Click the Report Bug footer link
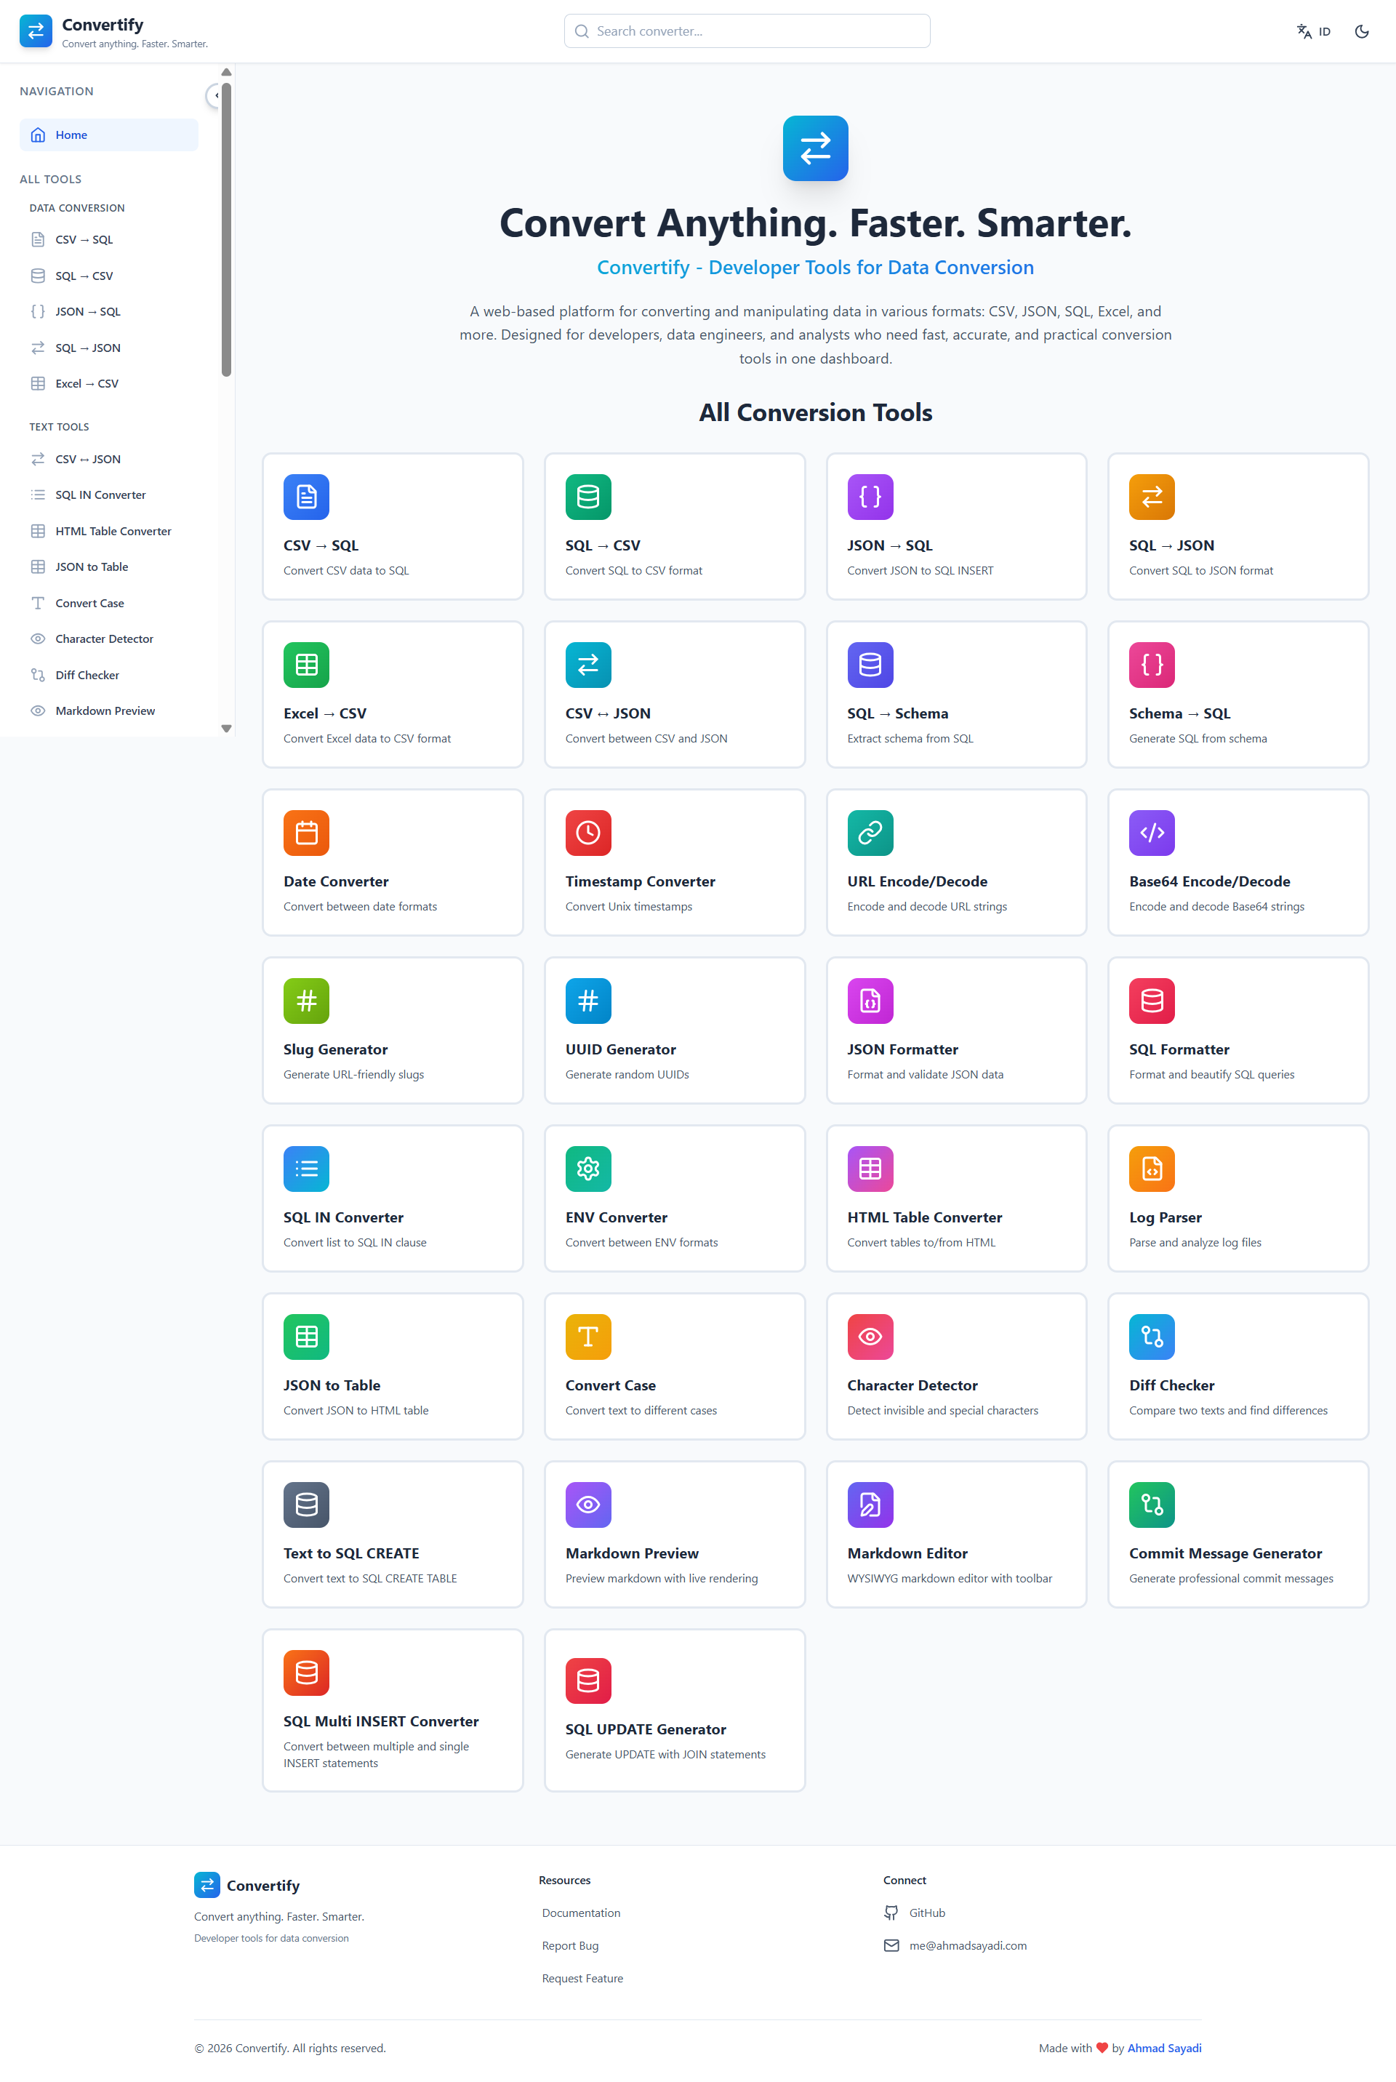 point(570,1946)
